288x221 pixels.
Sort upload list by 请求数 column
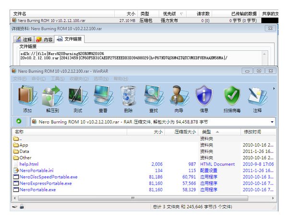click(x=199, y=14)
